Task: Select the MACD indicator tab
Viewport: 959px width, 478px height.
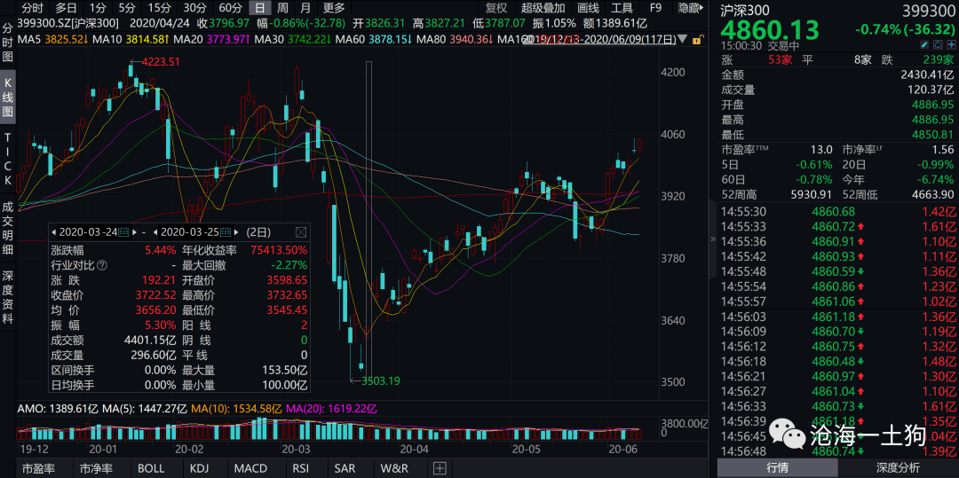Action: [251, 469]
